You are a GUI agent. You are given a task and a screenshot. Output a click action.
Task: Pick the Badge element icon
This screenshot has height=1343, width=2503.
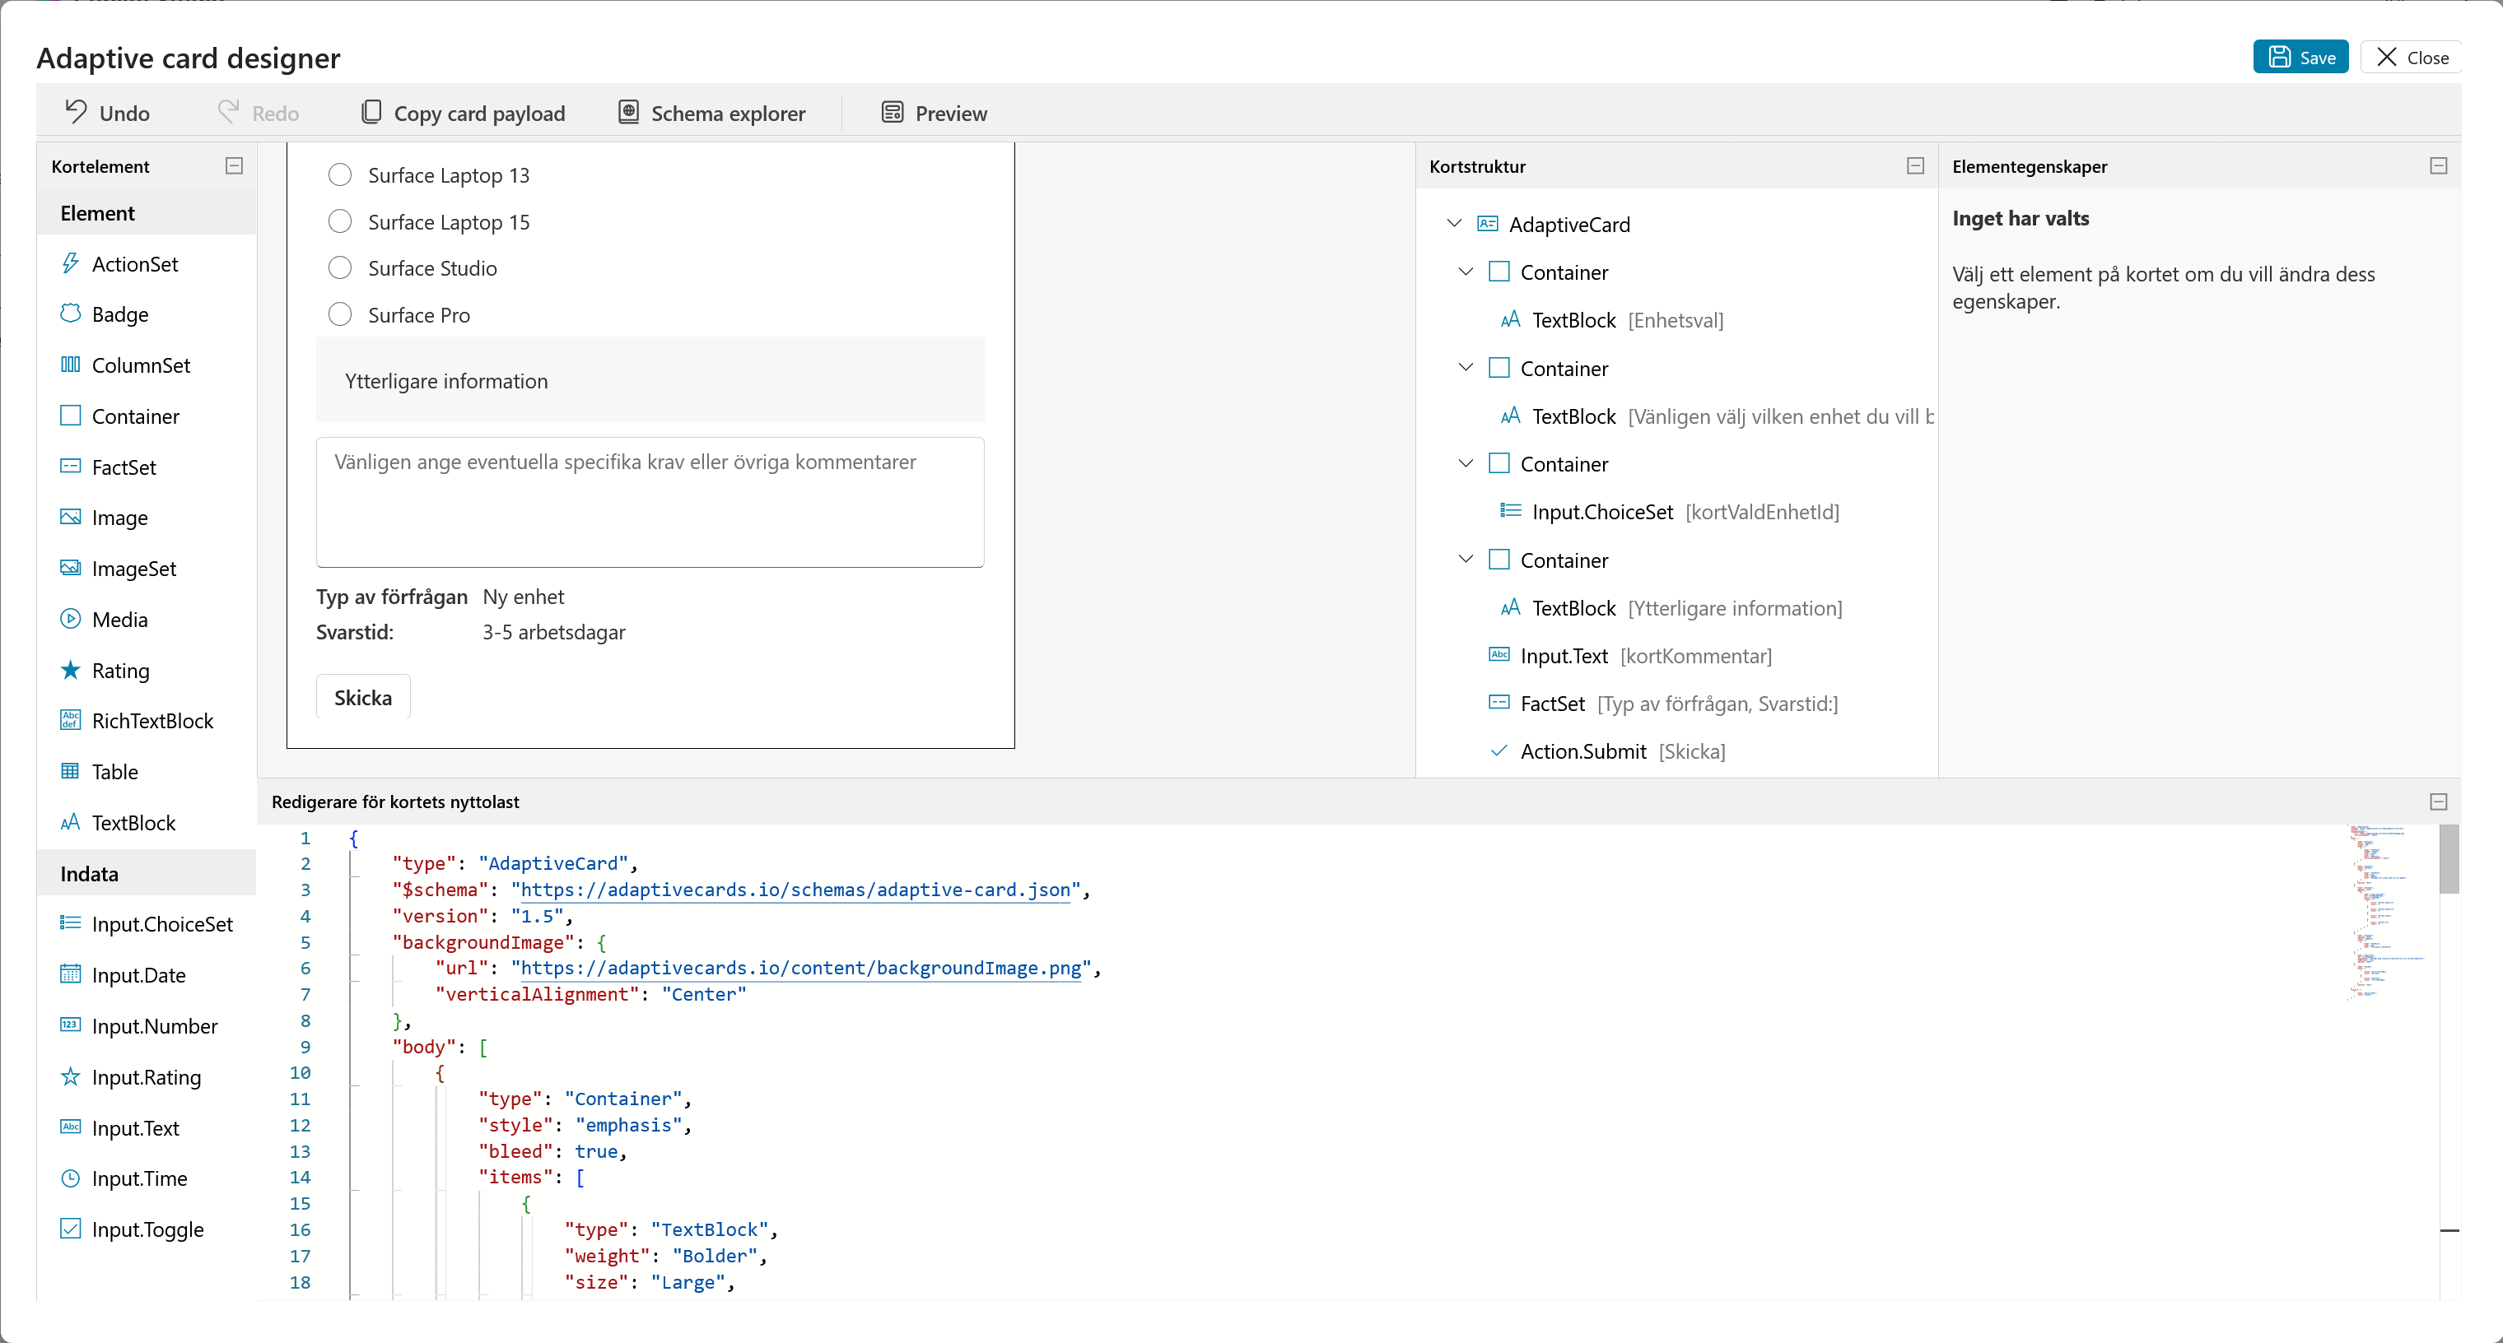coord(70,314)
